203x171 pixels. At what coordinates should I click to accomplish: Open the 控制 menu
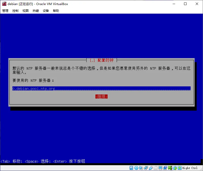click(15, 11)
